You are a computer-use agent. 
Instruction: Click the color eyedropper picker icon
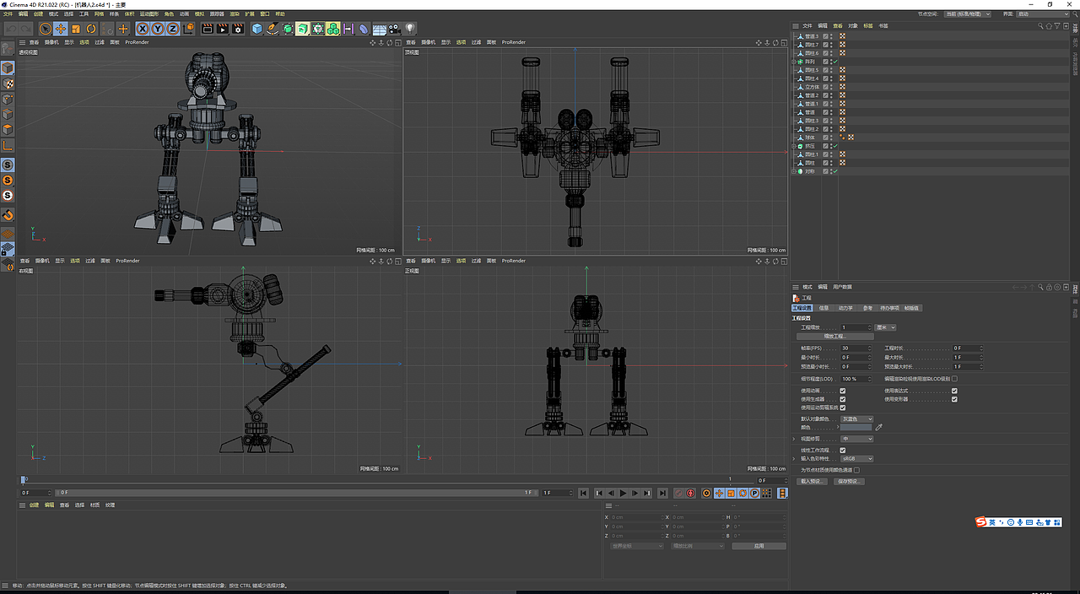click(x=878, y=428)
